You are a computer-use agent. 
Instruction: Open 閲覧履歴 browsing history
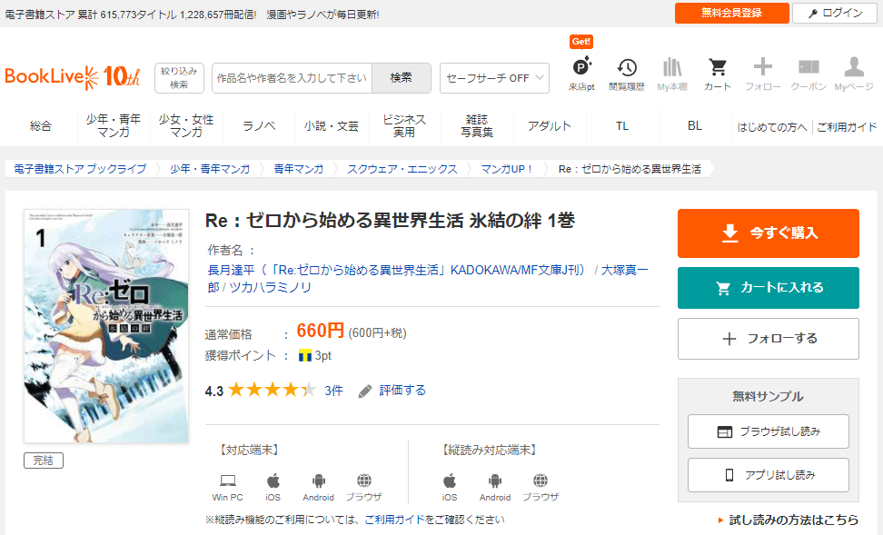(x=627, y=74)
